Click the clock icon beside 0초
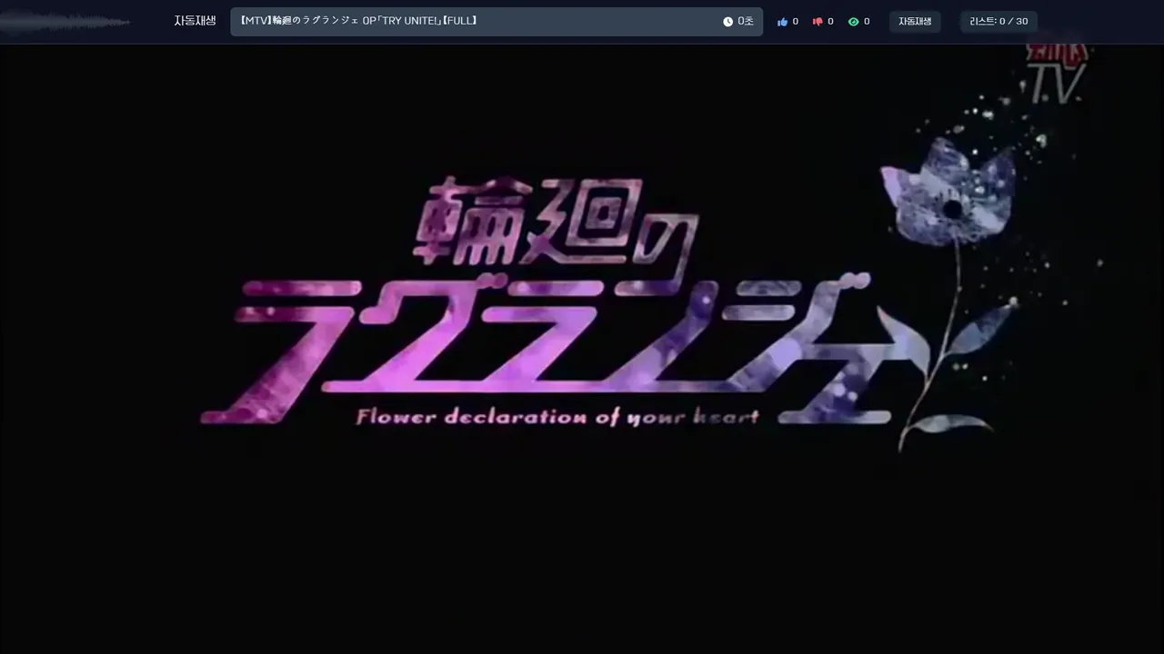The image size is (1164, 654). pyautogui.click(x=727, y=22)
